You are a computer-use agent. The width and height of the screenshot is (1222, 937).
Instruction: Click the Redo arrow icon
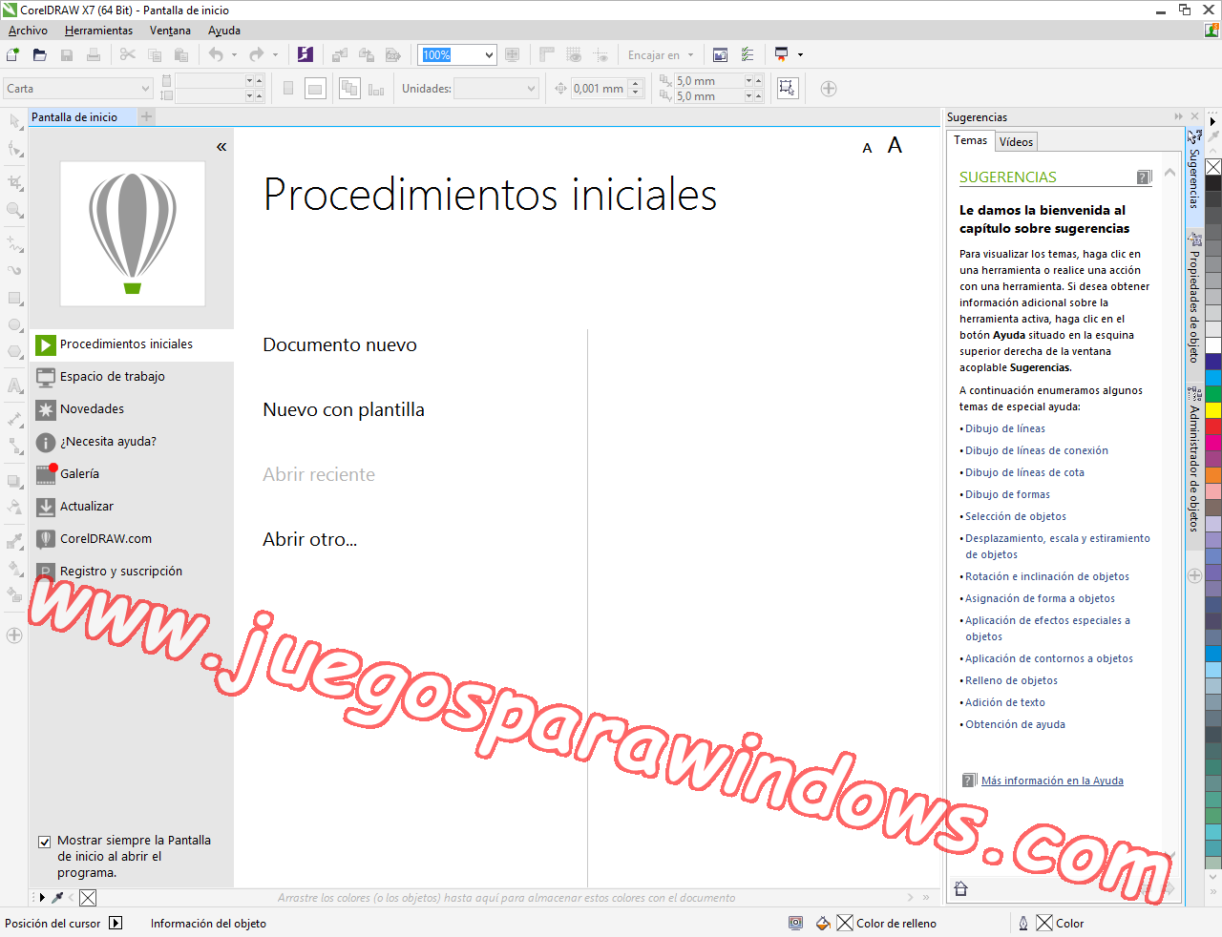[256, 55]
